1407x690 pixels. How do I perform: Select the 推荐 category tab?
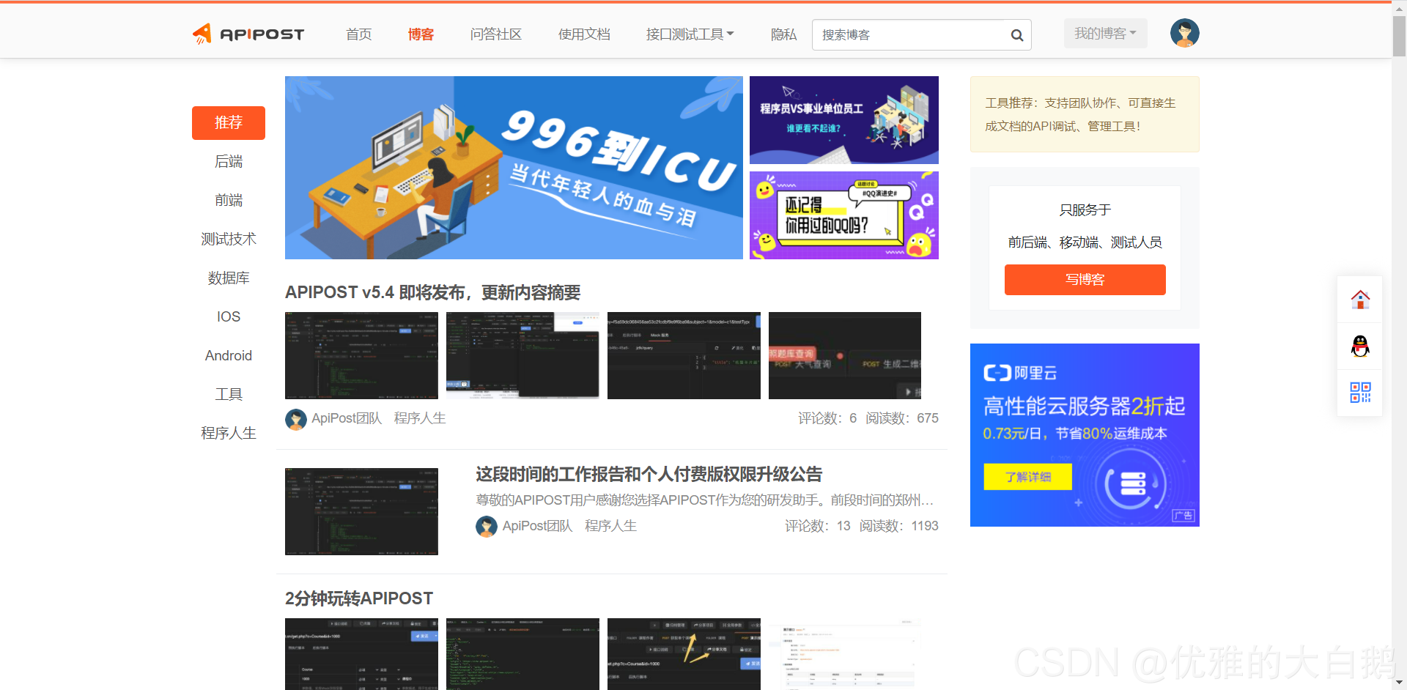point(229,122)
